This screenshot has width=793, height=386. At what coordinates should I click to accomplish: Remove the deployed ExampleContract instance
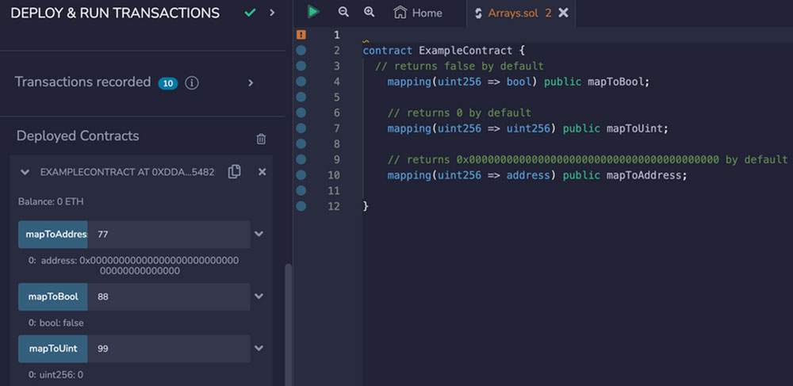pyautogui.click(x=262, y=172)
